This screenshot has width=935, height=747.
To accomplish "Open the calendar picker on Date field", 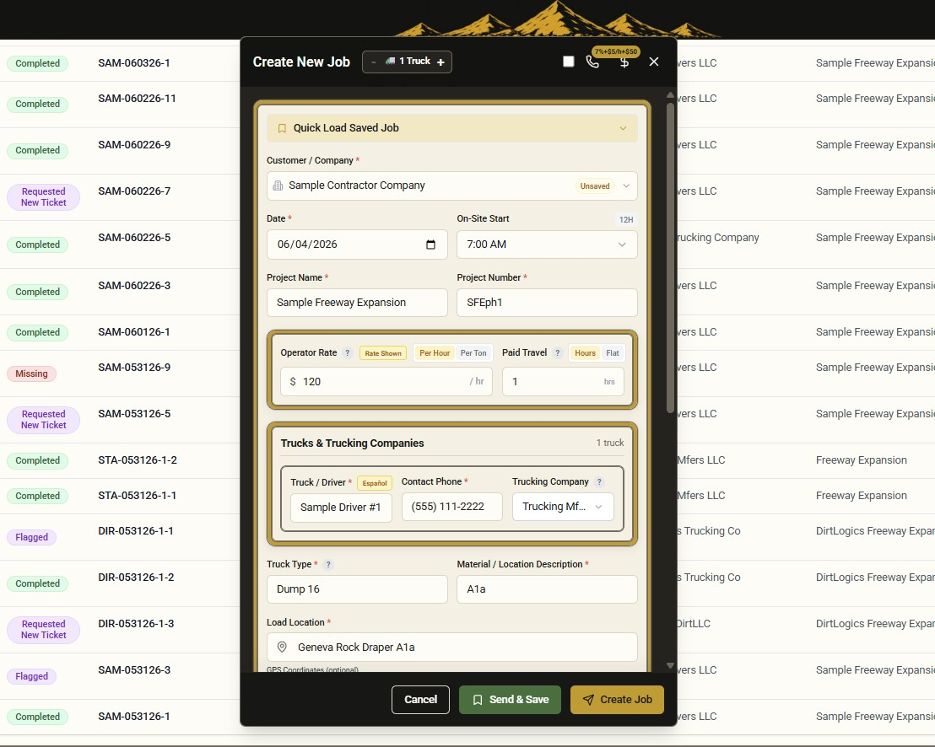I will click(430, 245).
